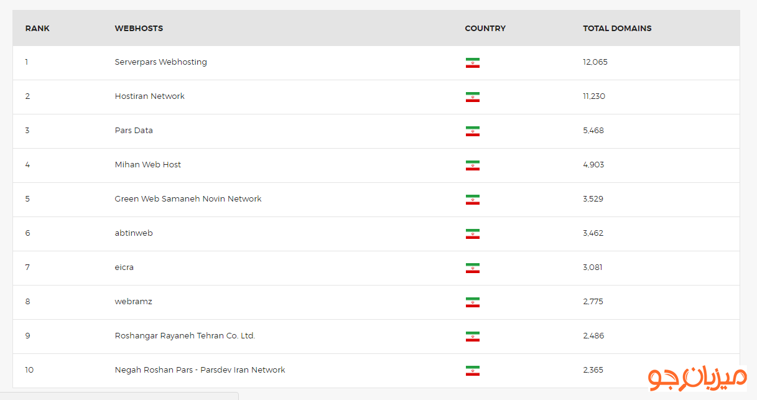Click the flag icon in webramz row
Image resolution: width=757 pixels, height=400 pixels.
coord(472,302)
